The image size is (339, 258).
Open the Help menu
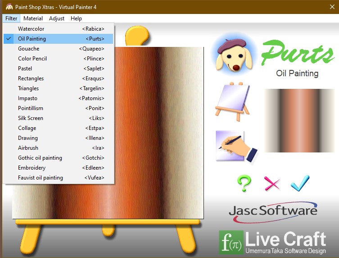coord(76,18)
